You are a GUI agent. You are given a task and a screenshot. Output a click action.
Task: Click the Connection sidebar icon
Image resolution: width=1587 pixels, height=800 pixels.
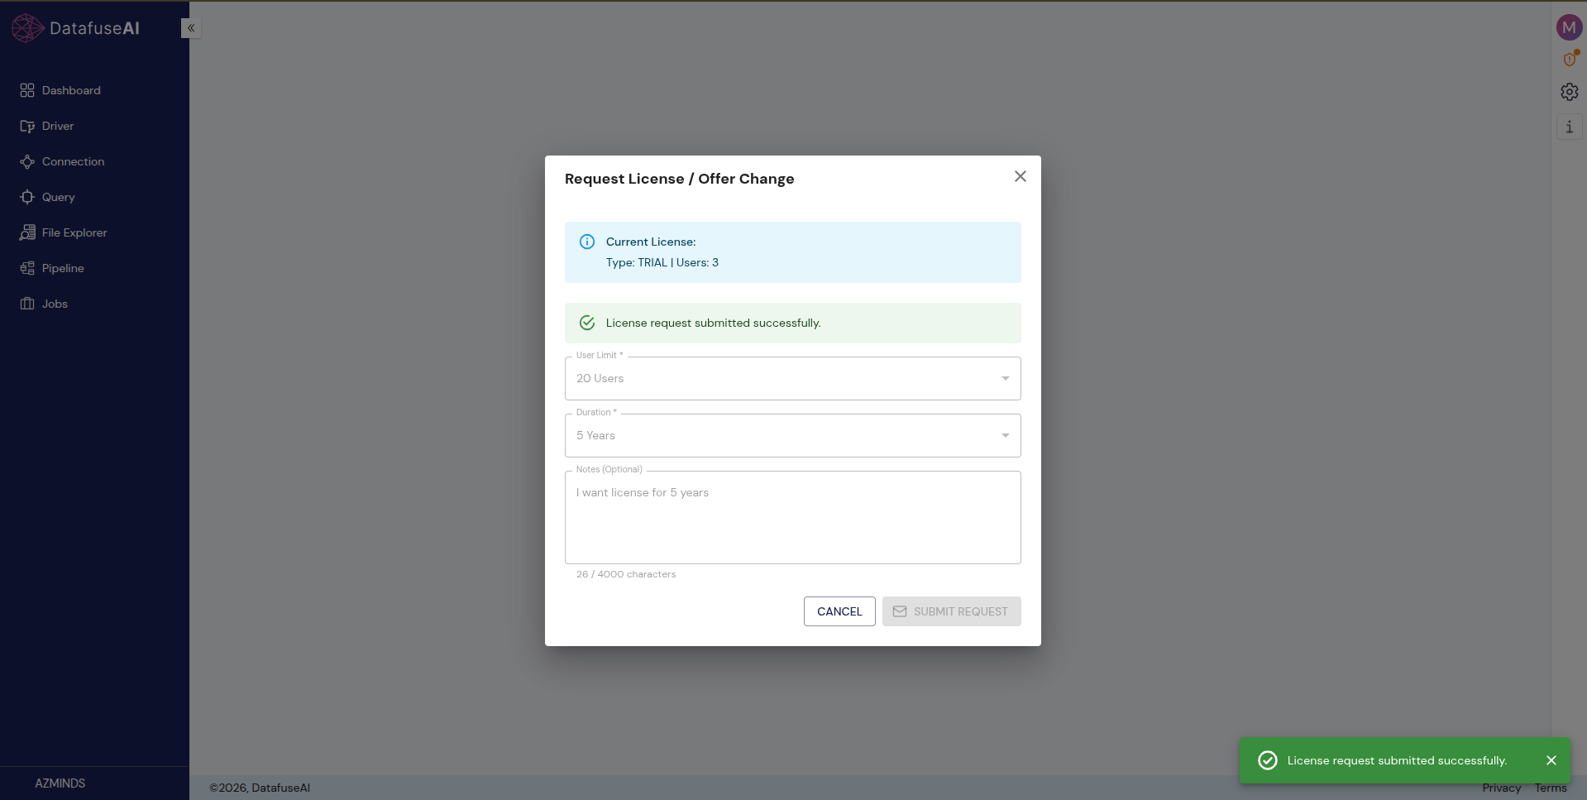click(x=27, y=161)
